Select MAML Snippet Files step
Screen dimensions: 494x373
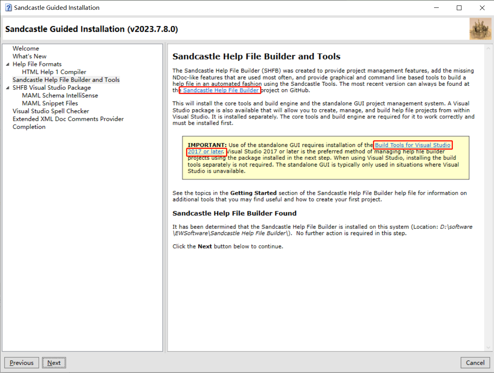50,103
